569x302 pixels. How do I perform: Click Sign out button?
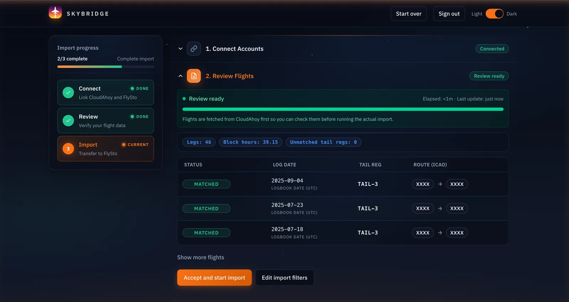[449, 14]
